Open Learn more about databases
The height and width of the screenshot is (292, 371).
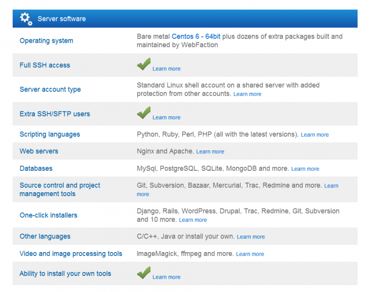tap(305, 169)
